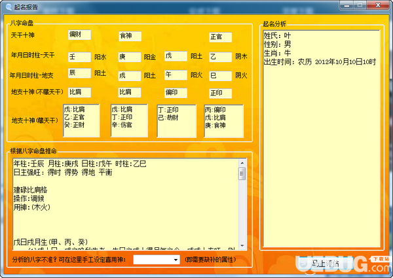Click the 正印 地支十神 field
The height and width of the screenshot is (278, 393).
[x=220, y=94]
